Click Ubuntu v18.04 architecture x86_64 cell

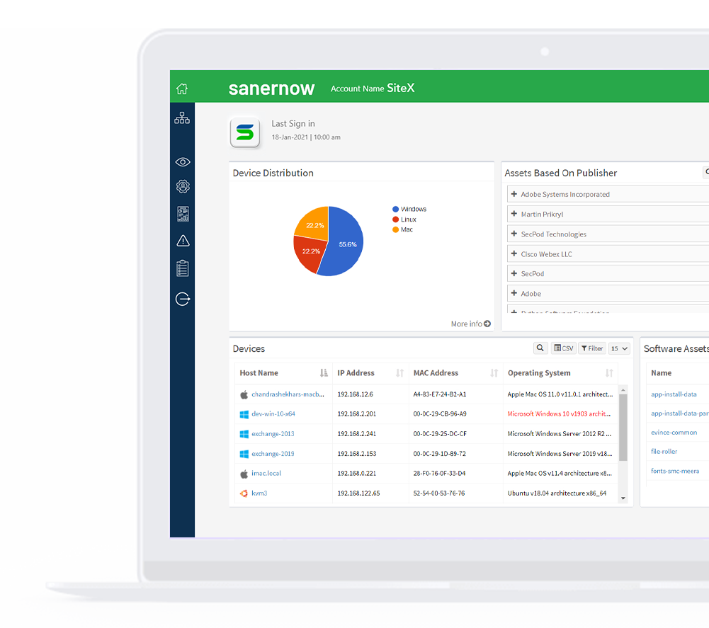(557, 493)
